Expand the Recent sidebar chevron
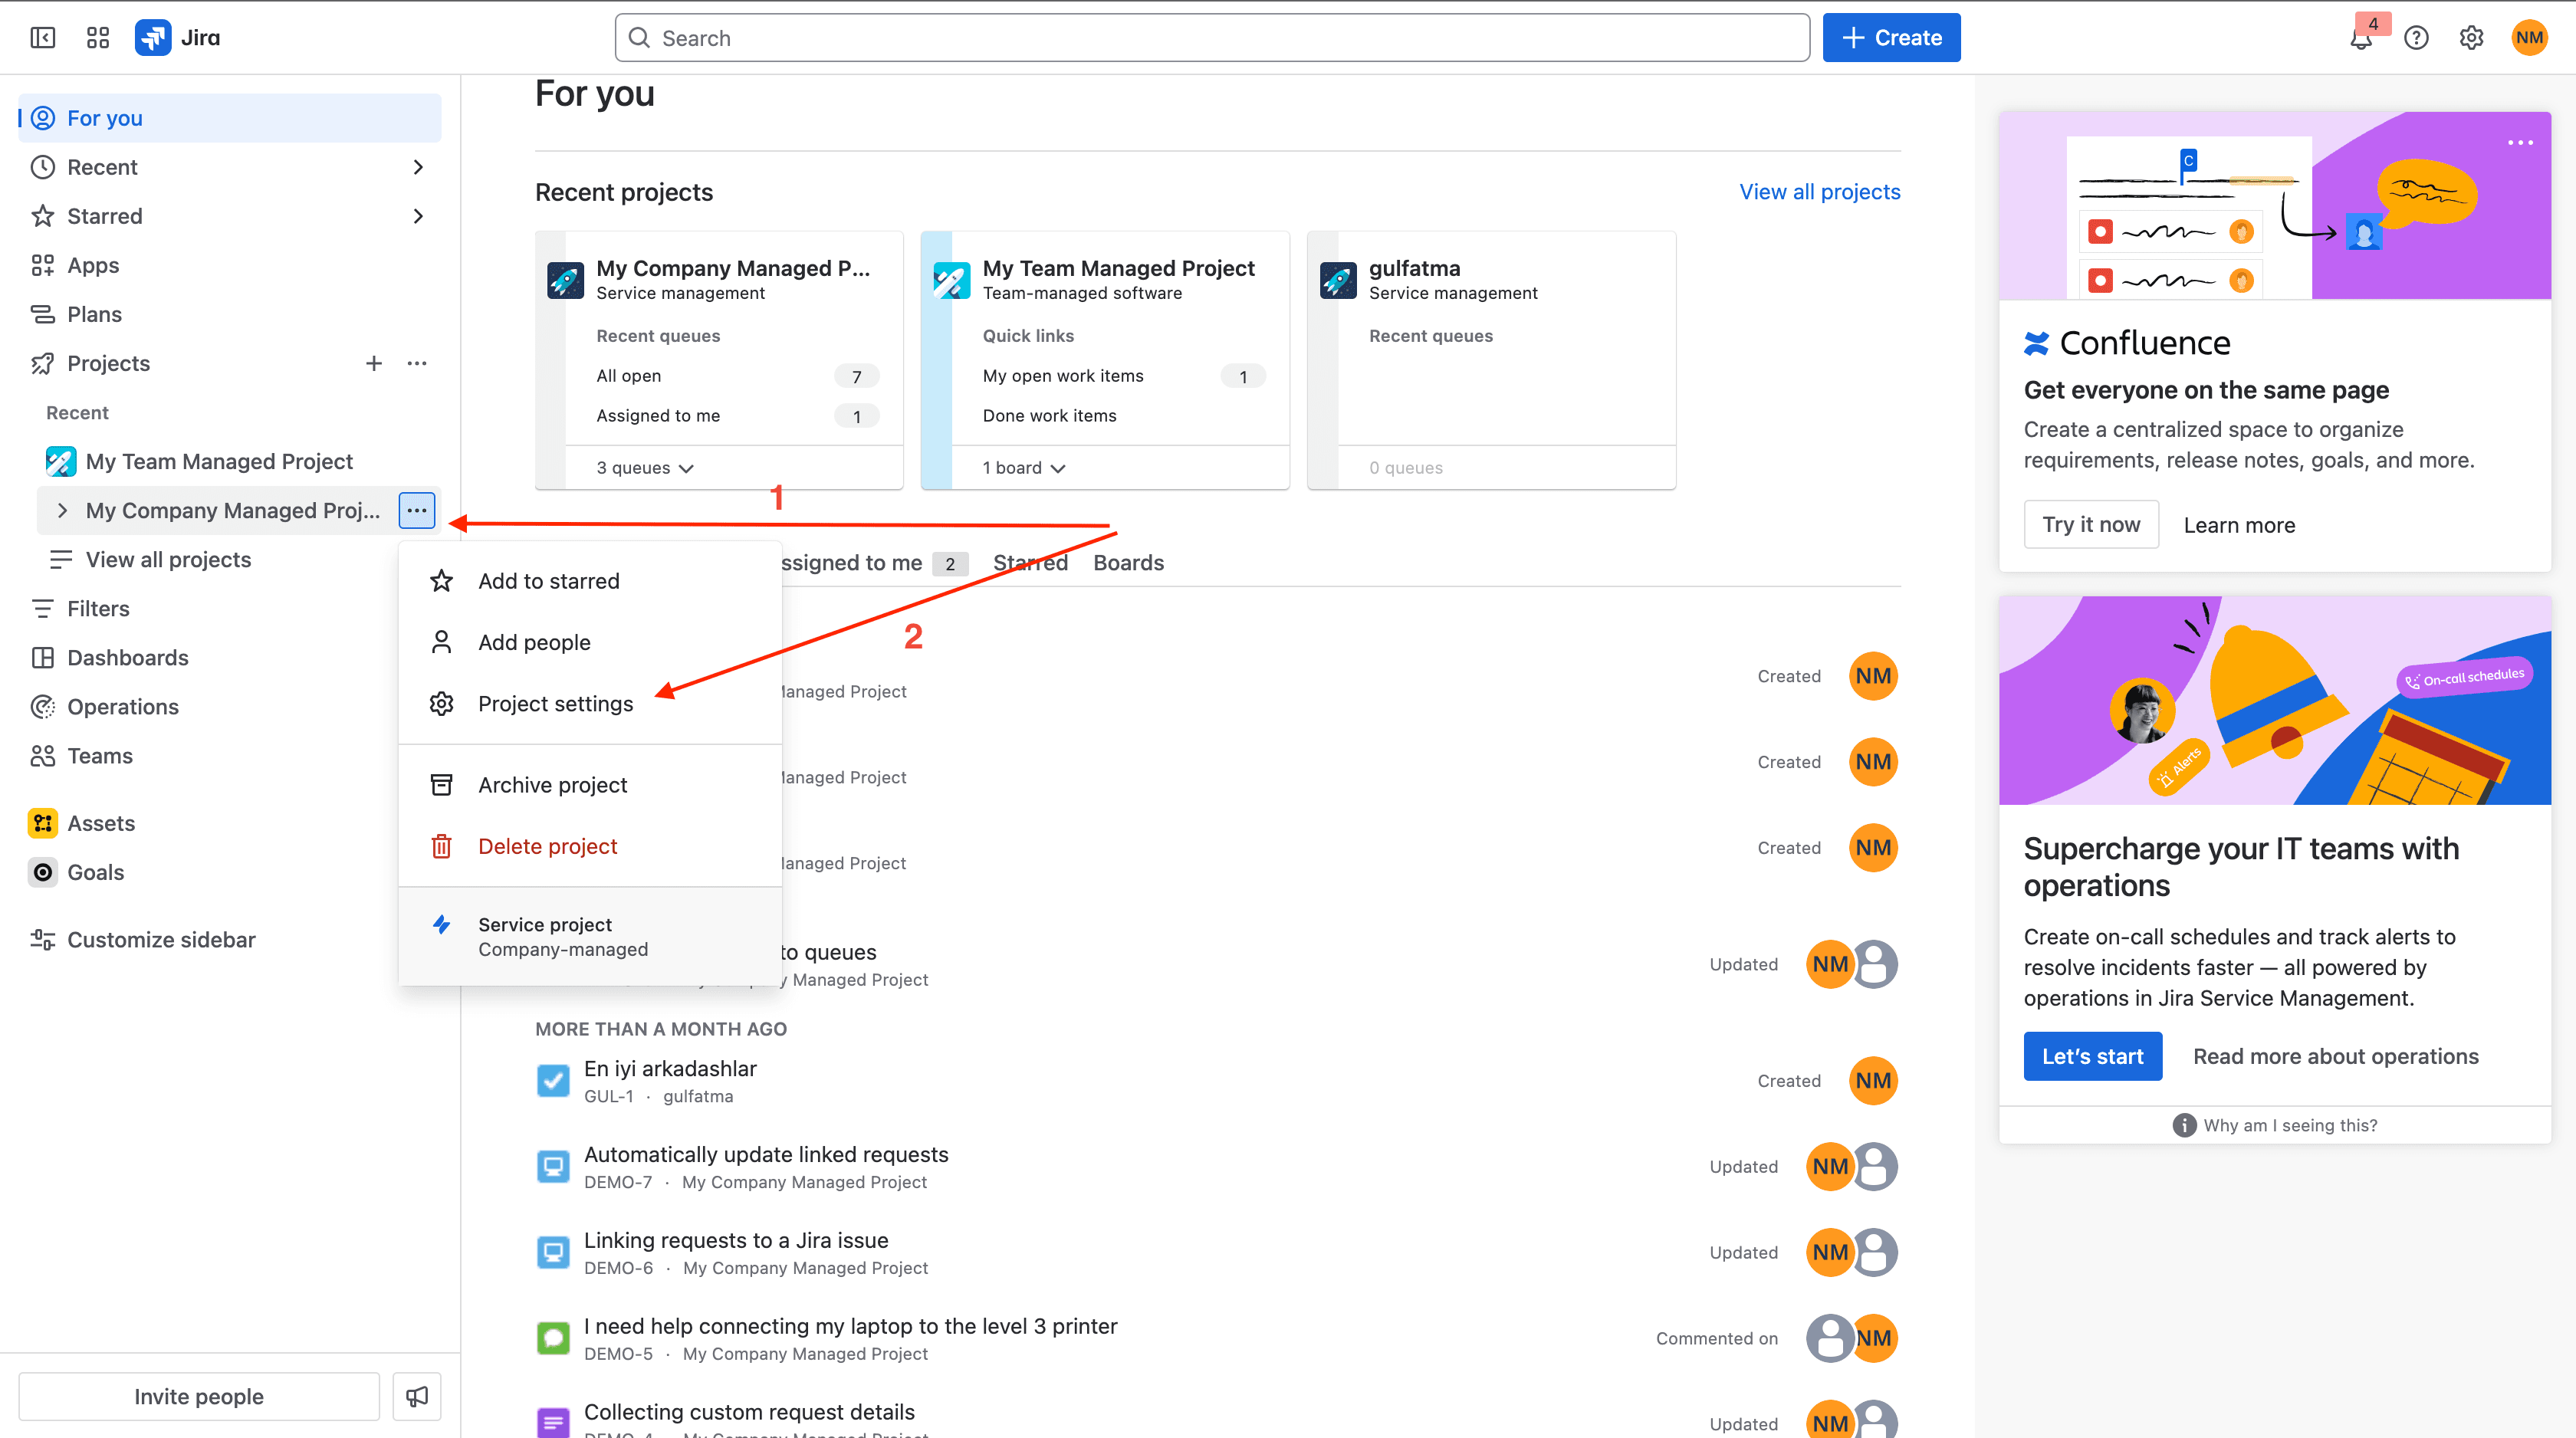The height and width of the screenshot is (1438, 2576). (418, 167)
